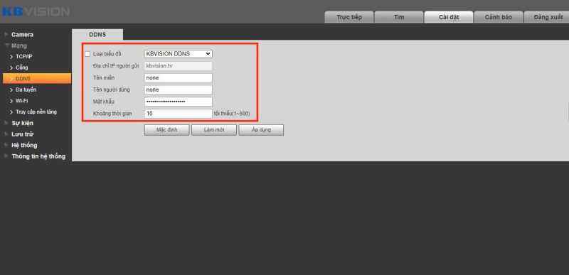
Task: Open Thông tin hệ thống section
Action: [38, 156]
